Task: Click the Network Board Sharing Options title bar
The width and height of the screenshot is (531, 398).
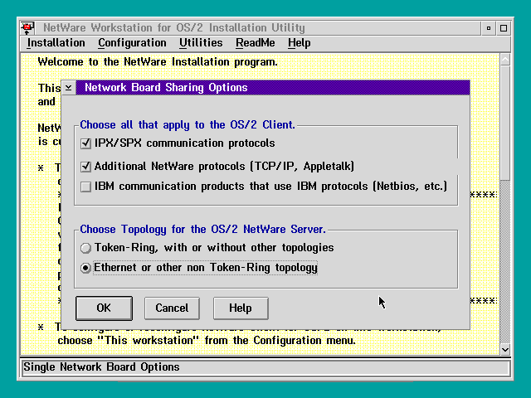Action: [x=273, y=88]
